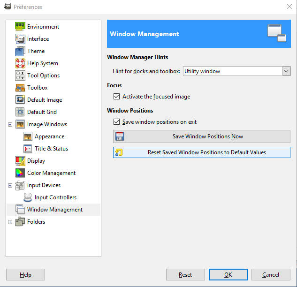Click the Input Devices icon
Screen dimensions: 297x287
20,185
